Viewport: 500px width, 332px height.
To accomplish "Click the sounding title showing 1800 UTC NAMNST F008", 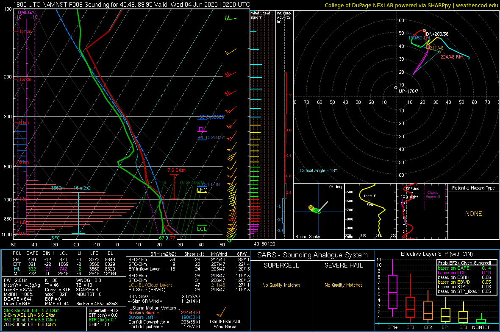I will [x=131, y=5].
